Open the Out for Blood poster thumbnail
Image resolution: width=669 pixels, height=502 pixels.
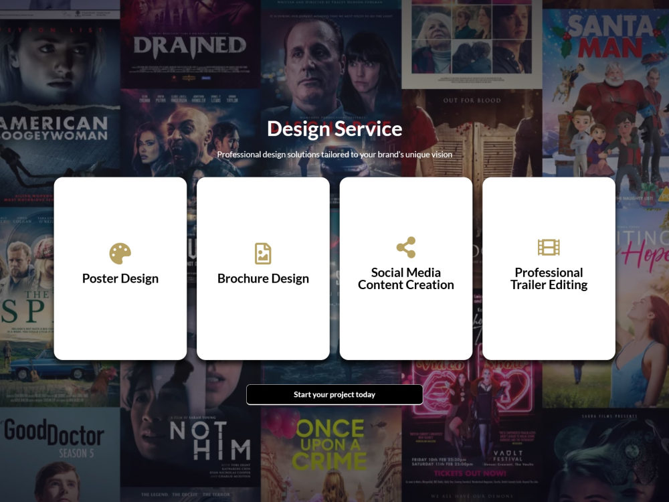(x=472, y=133)
